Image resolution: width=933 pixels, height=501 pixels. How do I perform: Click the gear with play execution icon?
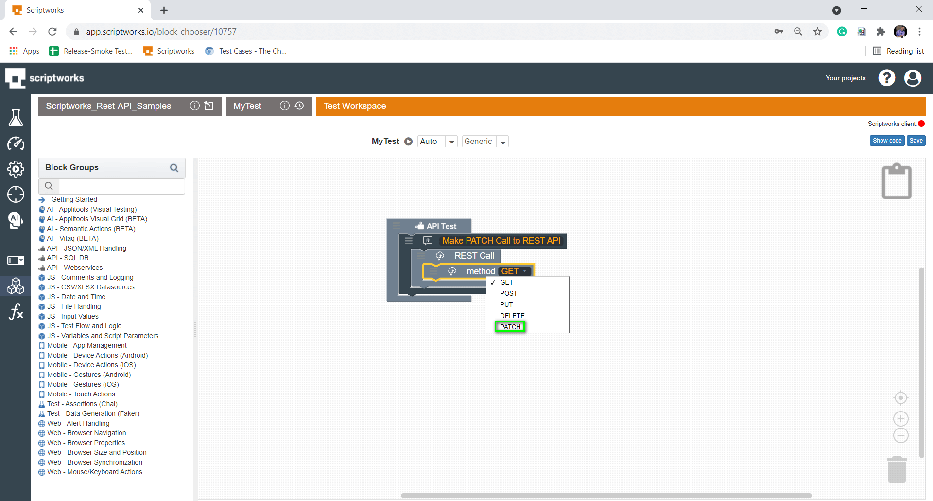(x=16, y=169)
